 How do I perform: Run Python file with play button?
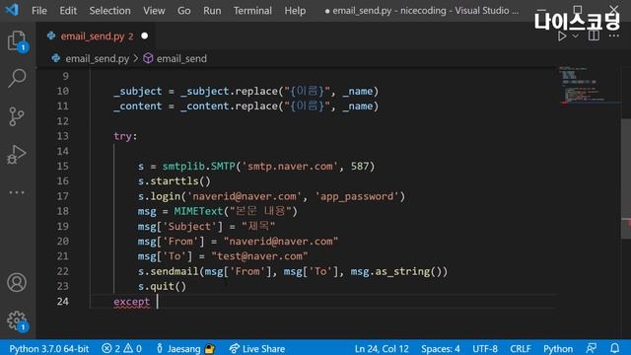(562, 36)
